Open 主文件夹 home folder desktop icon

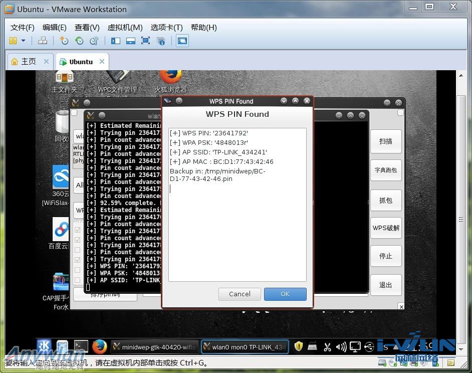[x=64, y=82]
